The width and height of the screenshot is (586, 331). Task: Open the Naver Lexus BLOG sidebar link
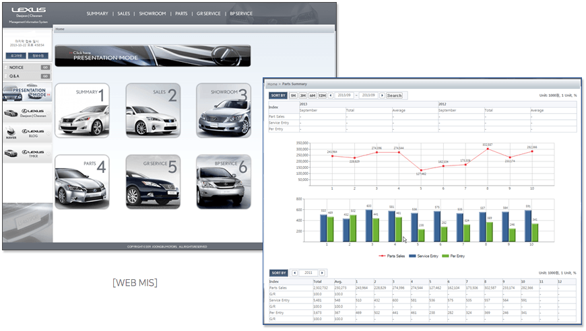(28, 133)
